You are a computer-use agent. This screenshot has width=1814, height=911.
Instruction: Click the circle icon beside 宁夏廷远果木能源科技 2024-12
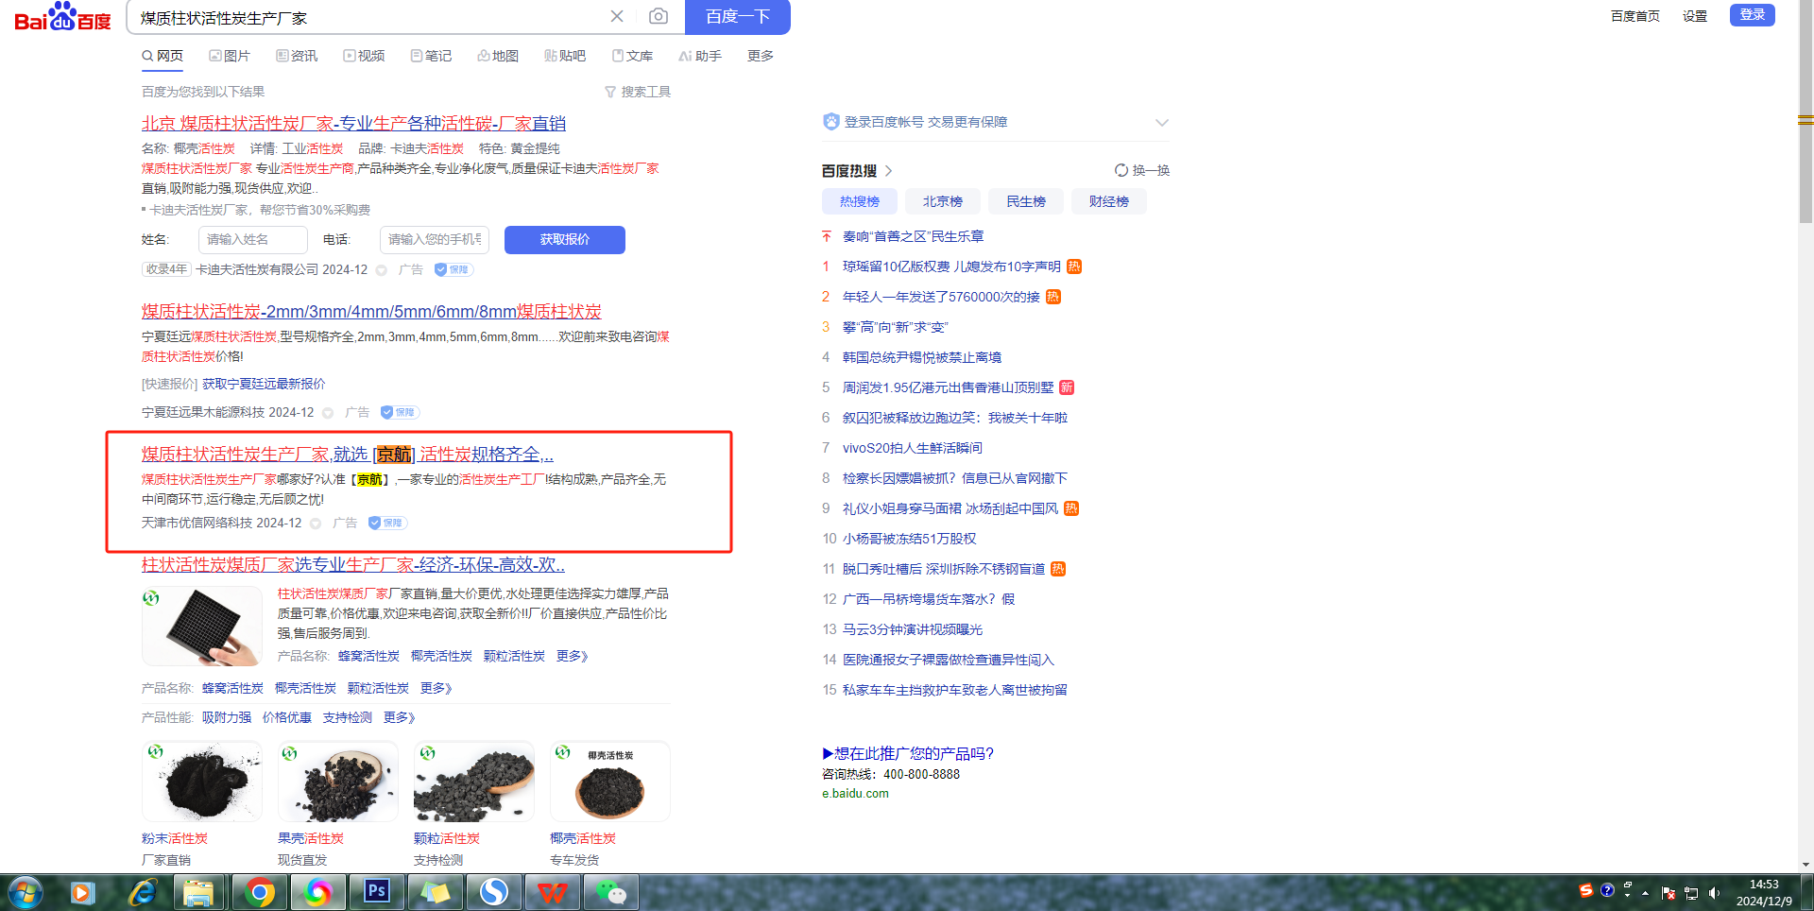[328, 413]
